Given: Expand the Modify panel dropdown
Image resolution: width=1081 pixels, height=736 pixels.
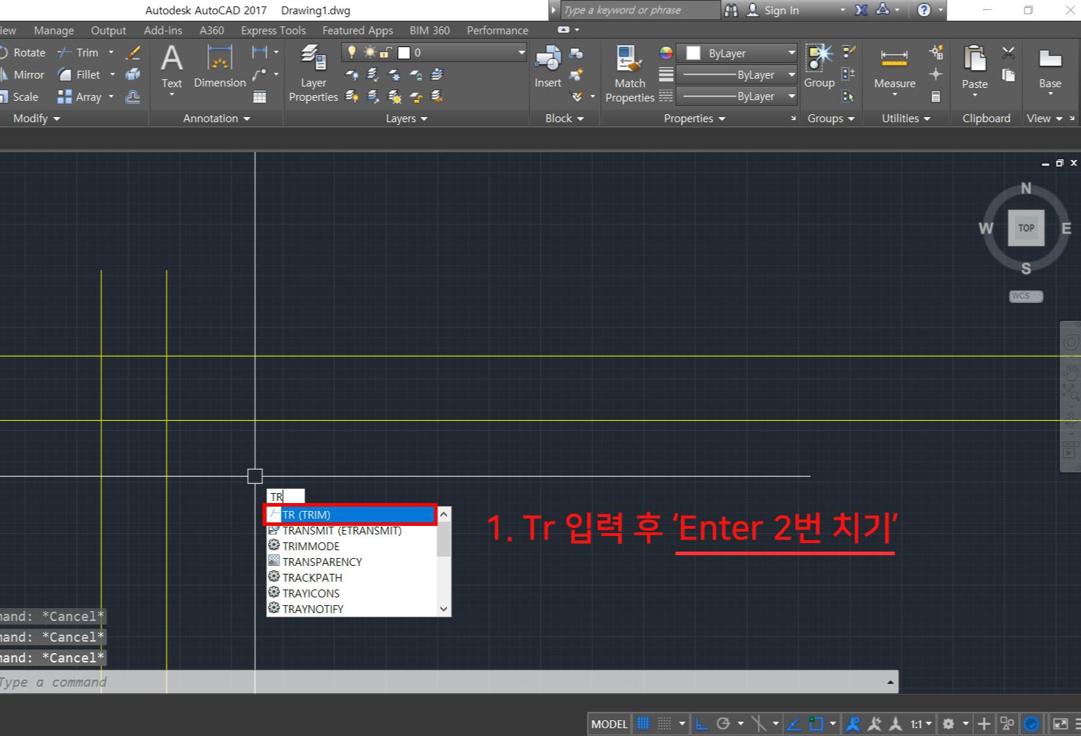Looking at the screenshot, I should point(36,119).
